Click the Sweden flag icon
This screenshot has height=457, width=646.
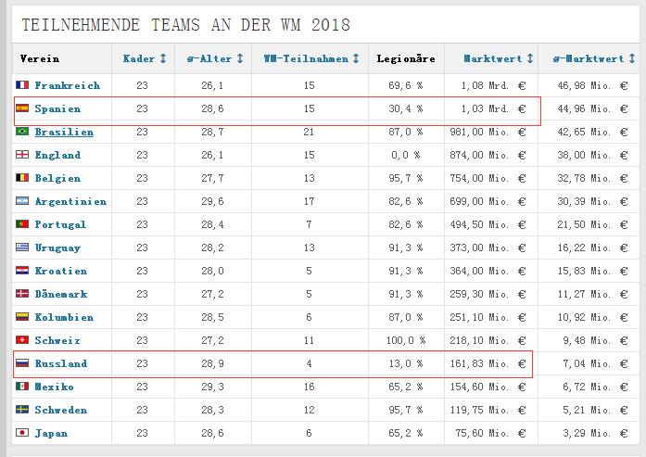click(22, 410)
